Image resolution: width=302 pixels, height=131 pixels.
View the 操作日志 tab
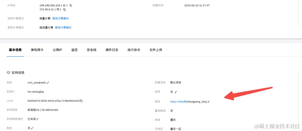[112, 50]
